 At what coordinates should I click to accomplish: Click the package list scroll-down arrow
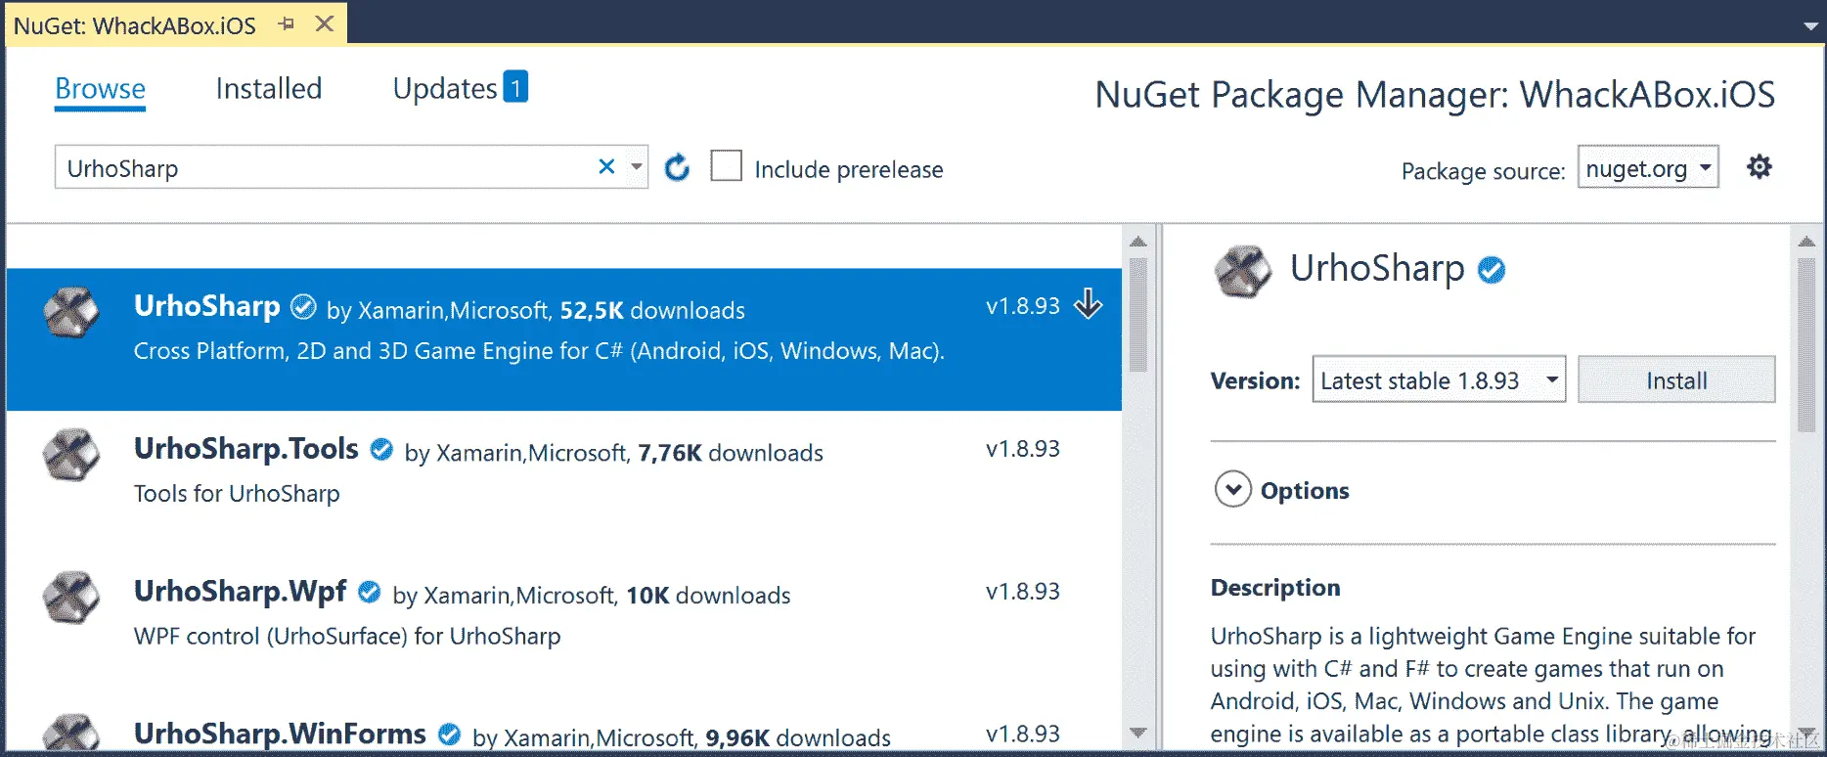click(x=1137, y=733)
